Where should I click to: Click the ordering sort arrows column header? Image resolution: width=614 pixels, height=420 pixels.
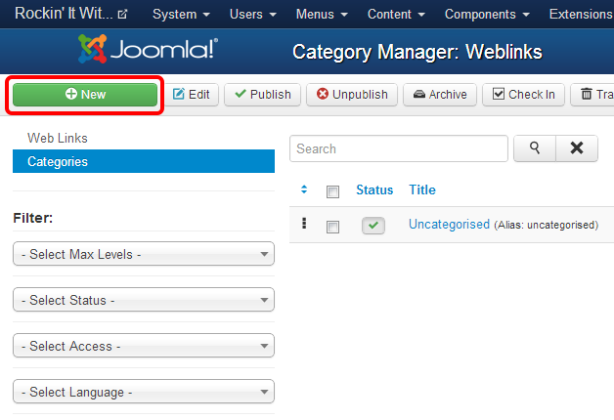coord(304,189)
